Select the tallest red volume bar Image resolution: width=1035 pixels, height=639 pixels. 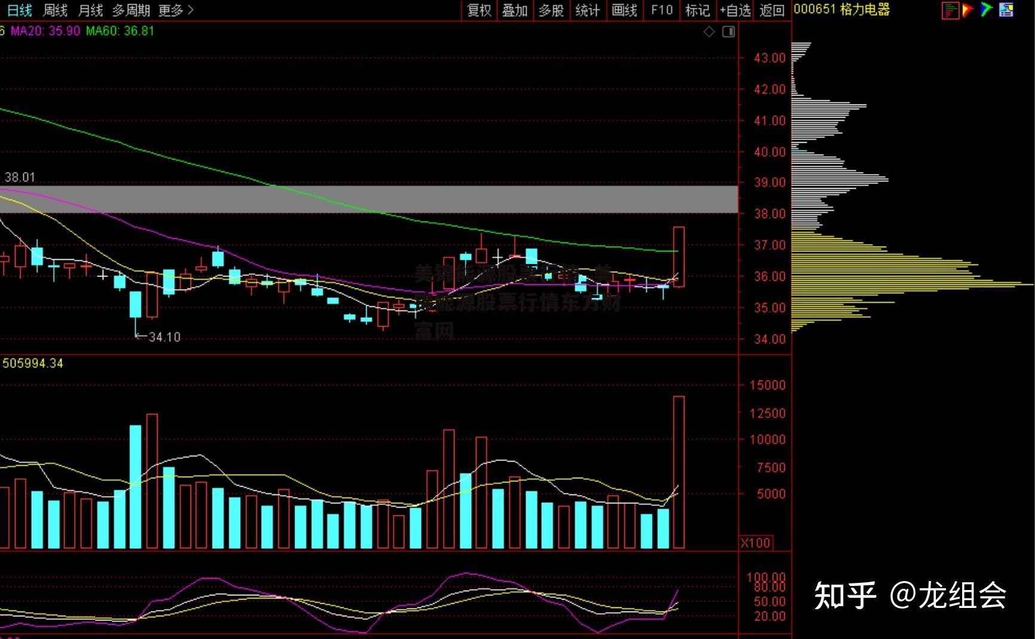[x=679, y=472]
